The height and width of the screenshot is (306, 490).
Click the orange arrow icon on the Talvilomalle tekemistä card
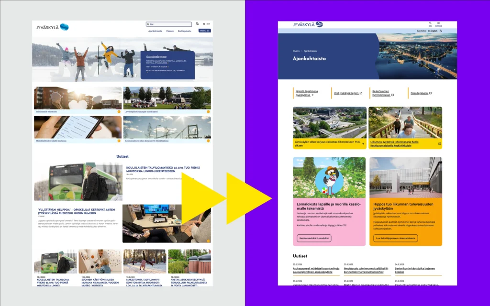(x=119, y=111)
